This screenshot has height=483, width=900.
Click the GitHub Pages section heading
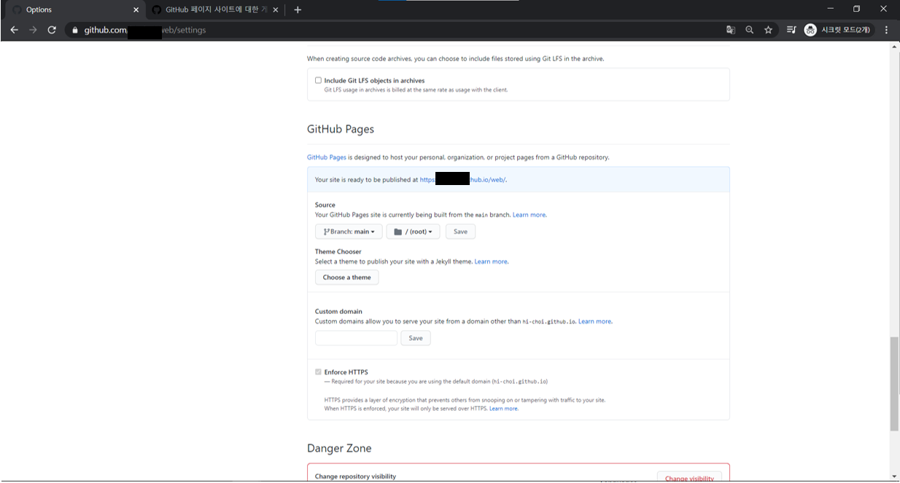(x=341, y=129)
